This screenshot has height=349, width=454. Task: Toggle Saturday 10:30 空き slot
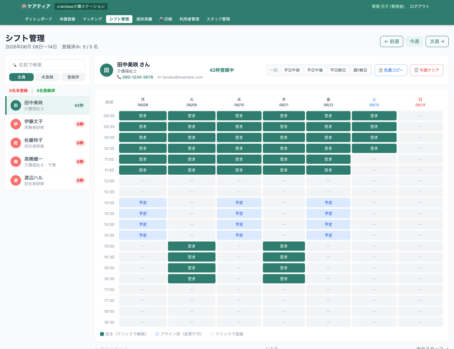pos(374,148)
